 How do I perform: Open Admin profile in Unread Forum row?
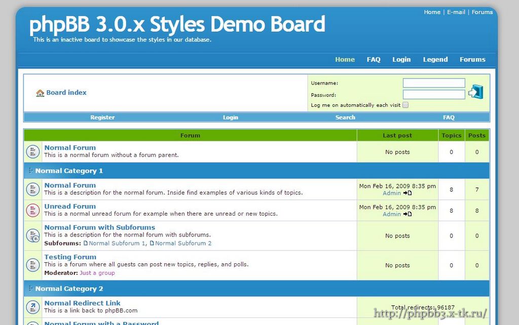pos(392,214)
